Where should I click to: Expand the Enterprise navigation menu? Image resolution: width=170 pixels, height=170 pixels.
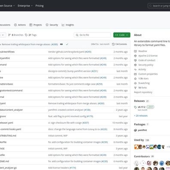click(25, 6)
